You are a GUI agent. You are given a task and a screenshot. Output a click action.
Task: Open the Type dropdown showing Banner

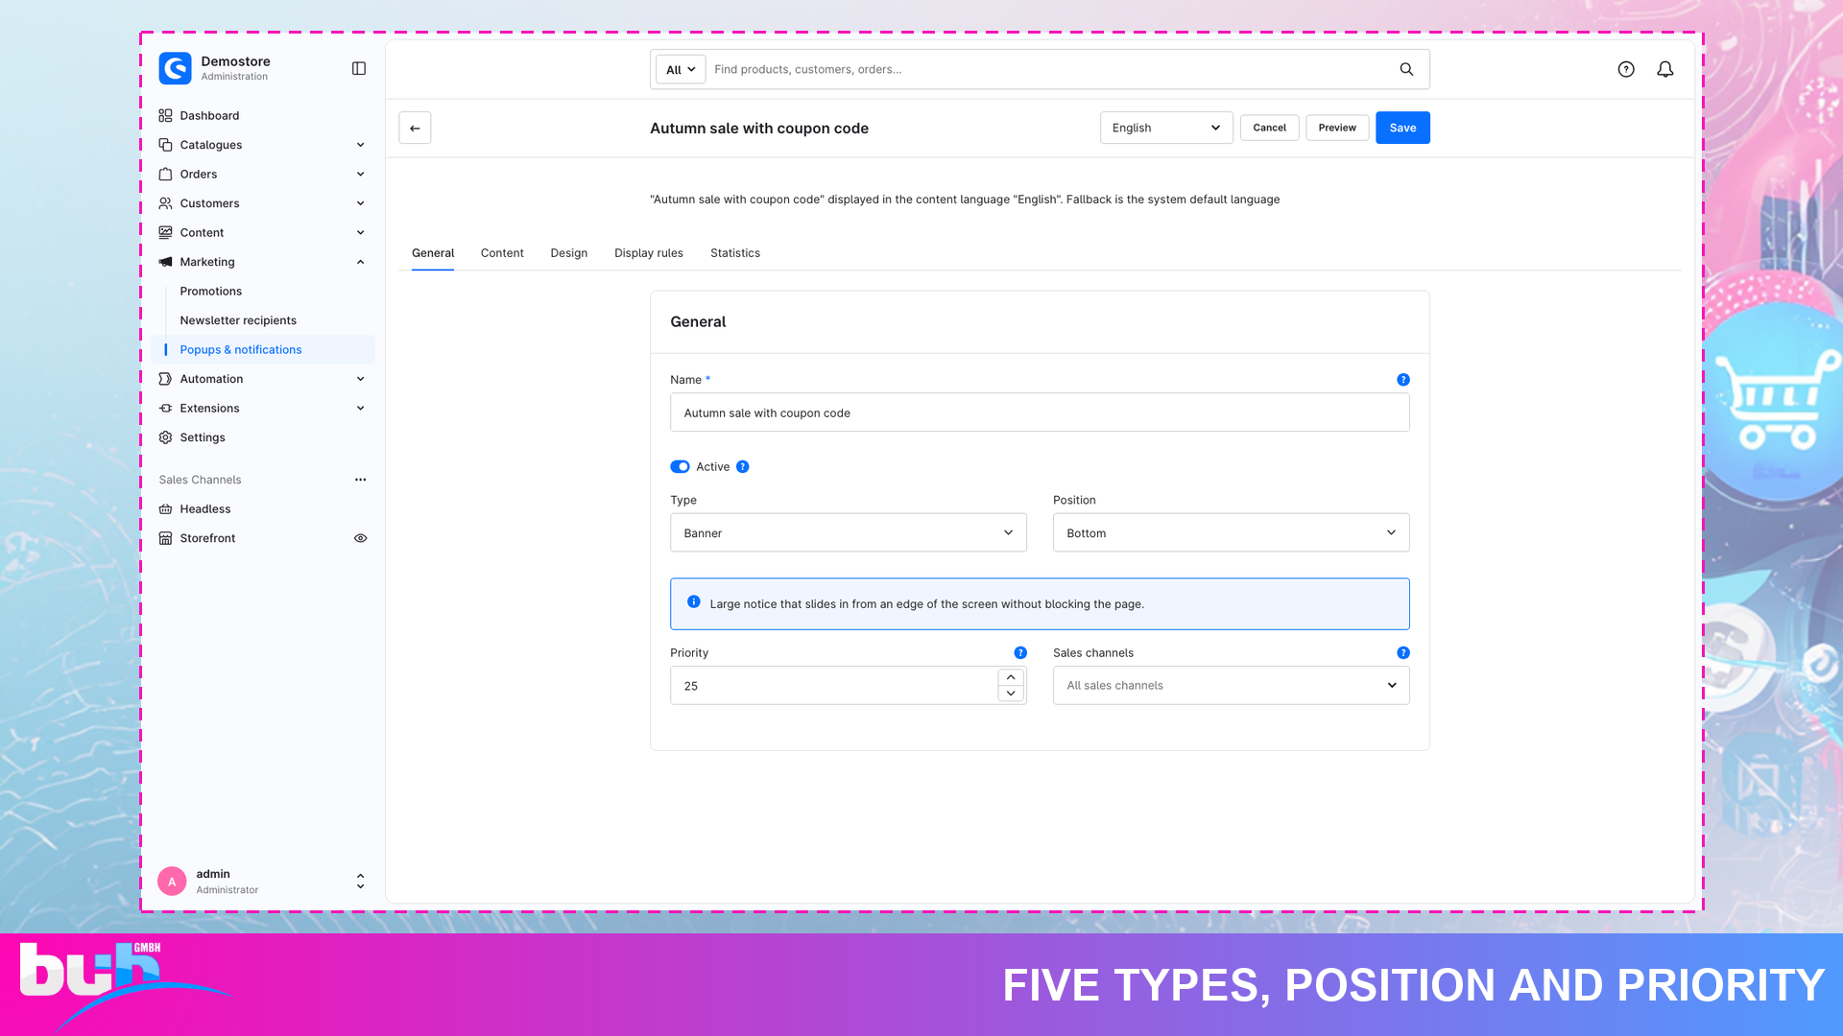(849, 532)
